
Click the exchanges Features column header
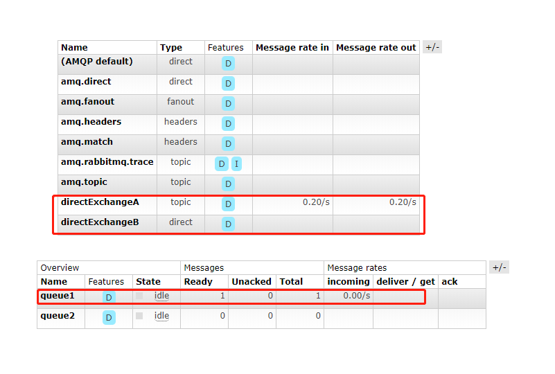pos(225,47)
